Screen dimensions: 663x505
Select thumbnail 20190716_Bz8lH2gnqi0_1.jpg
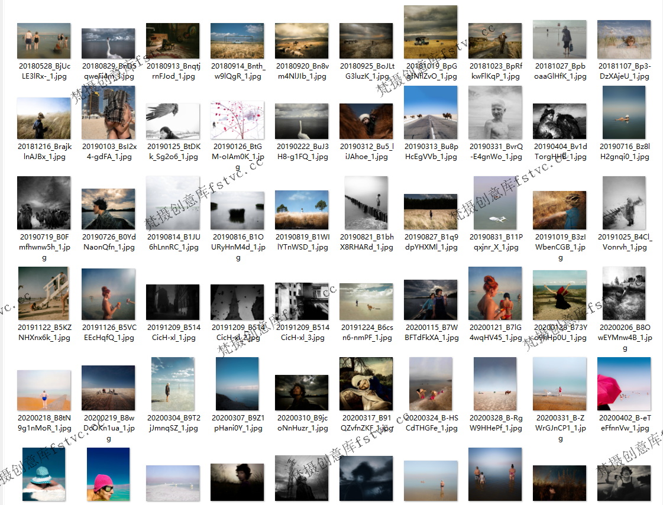pyautogui.click(x=624, y=112)
